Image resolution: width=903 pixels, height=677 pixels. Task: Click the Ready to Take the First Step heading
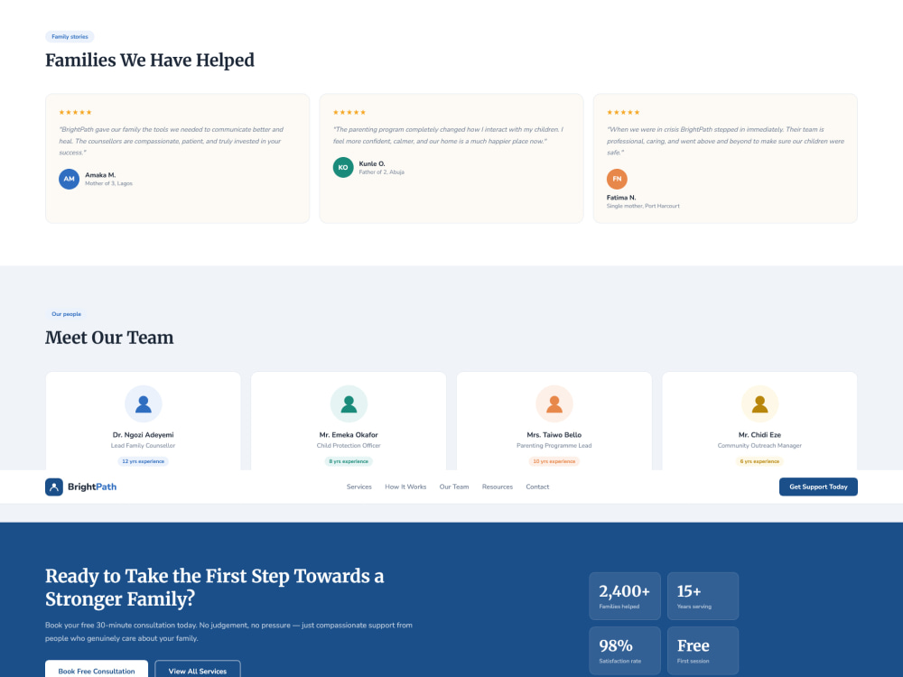(215, 588)
